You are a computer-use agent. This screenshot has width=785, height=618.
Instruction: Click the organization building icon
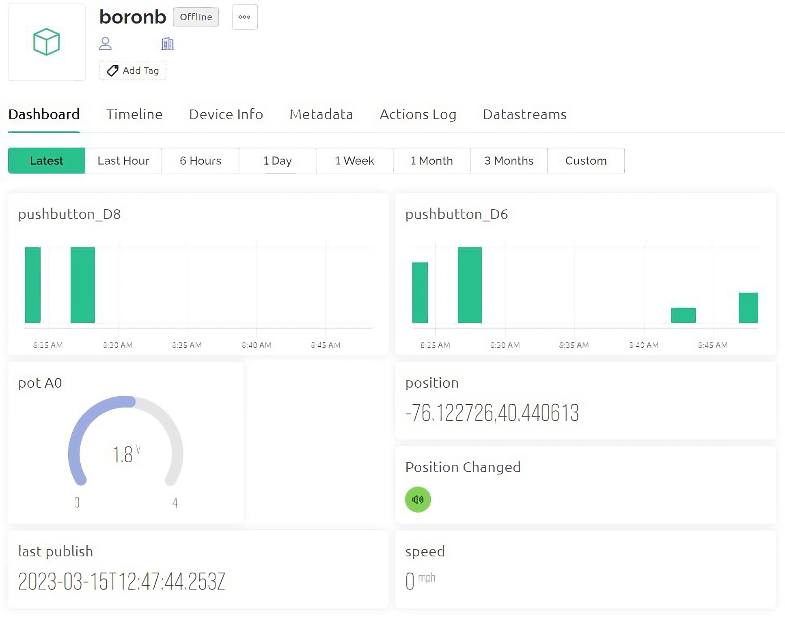click(167, 43)
